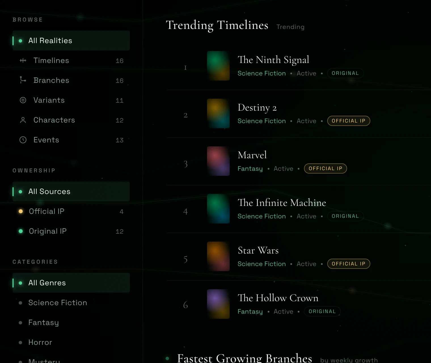Image resolution: width=431 pixels, height=363 pixels.
Task: Open the Events browse item
Action: coord(71,140)
